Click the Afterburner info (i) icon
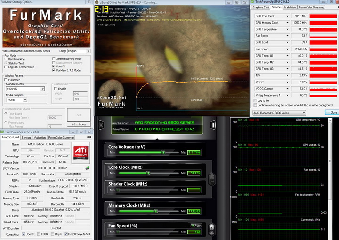Image resolution: width=339 pixels, height=240 pixels. point(213,125)
